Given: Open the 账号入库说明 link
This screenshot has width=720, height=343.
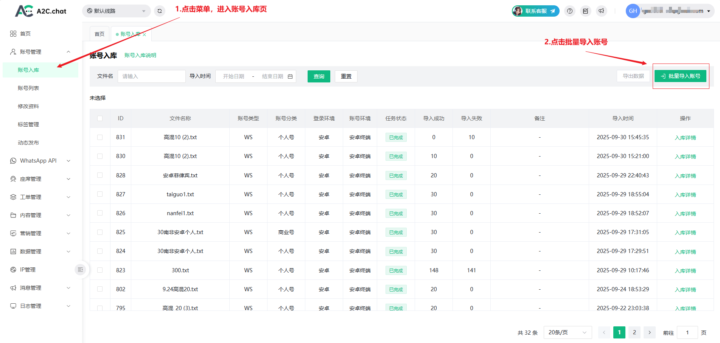Looking at the screenshot, I should click(140, 55).
